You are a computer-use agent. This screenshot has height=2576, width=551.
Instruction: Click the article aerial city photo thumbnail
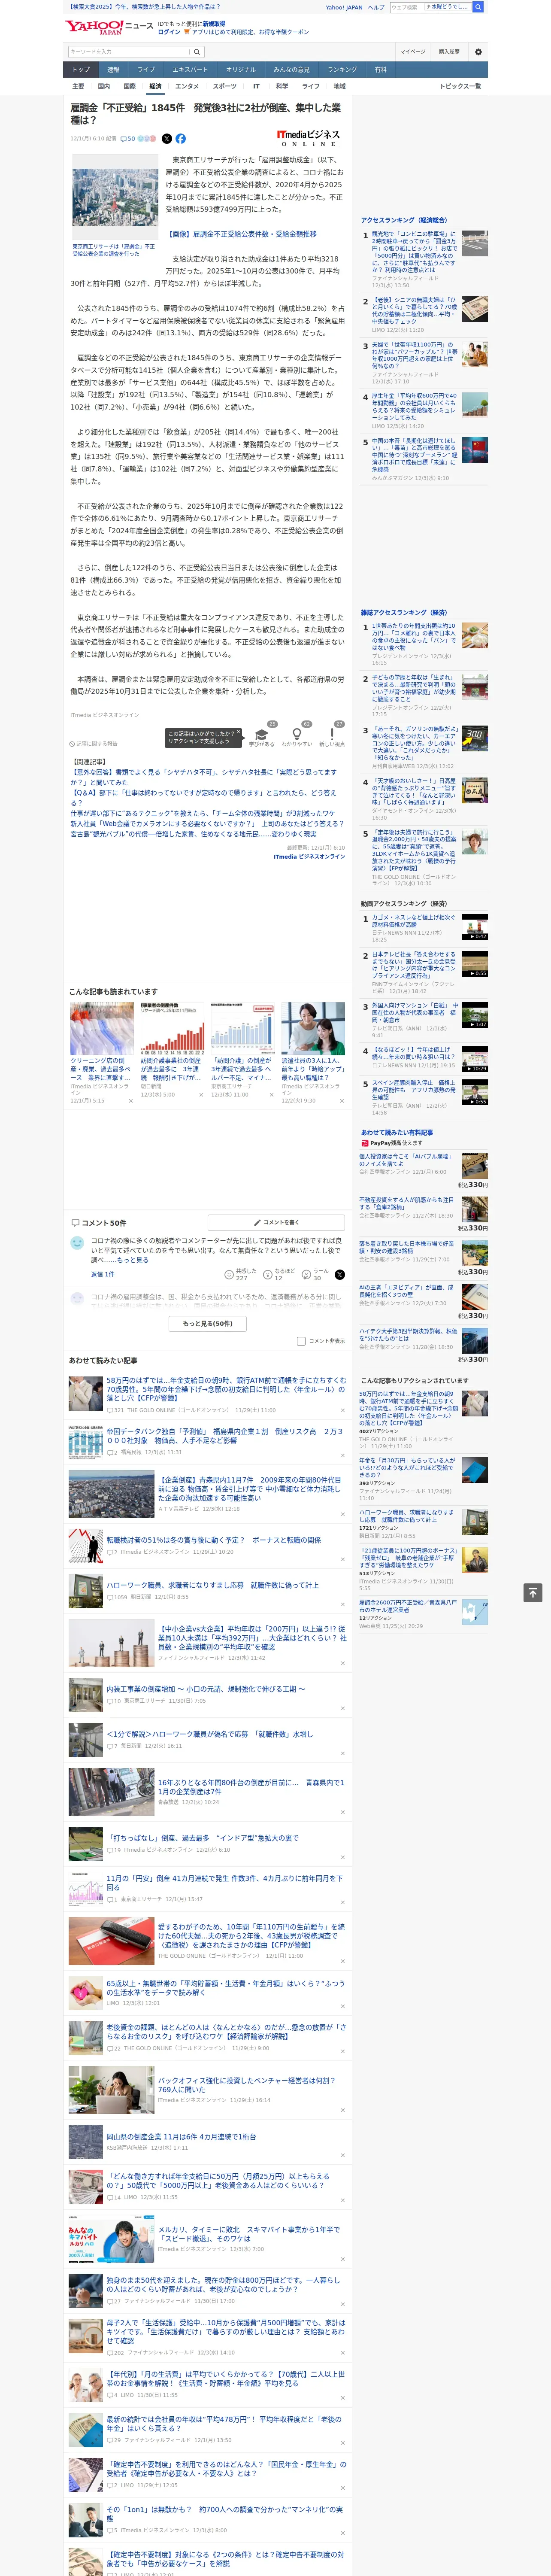coord(115,197)
